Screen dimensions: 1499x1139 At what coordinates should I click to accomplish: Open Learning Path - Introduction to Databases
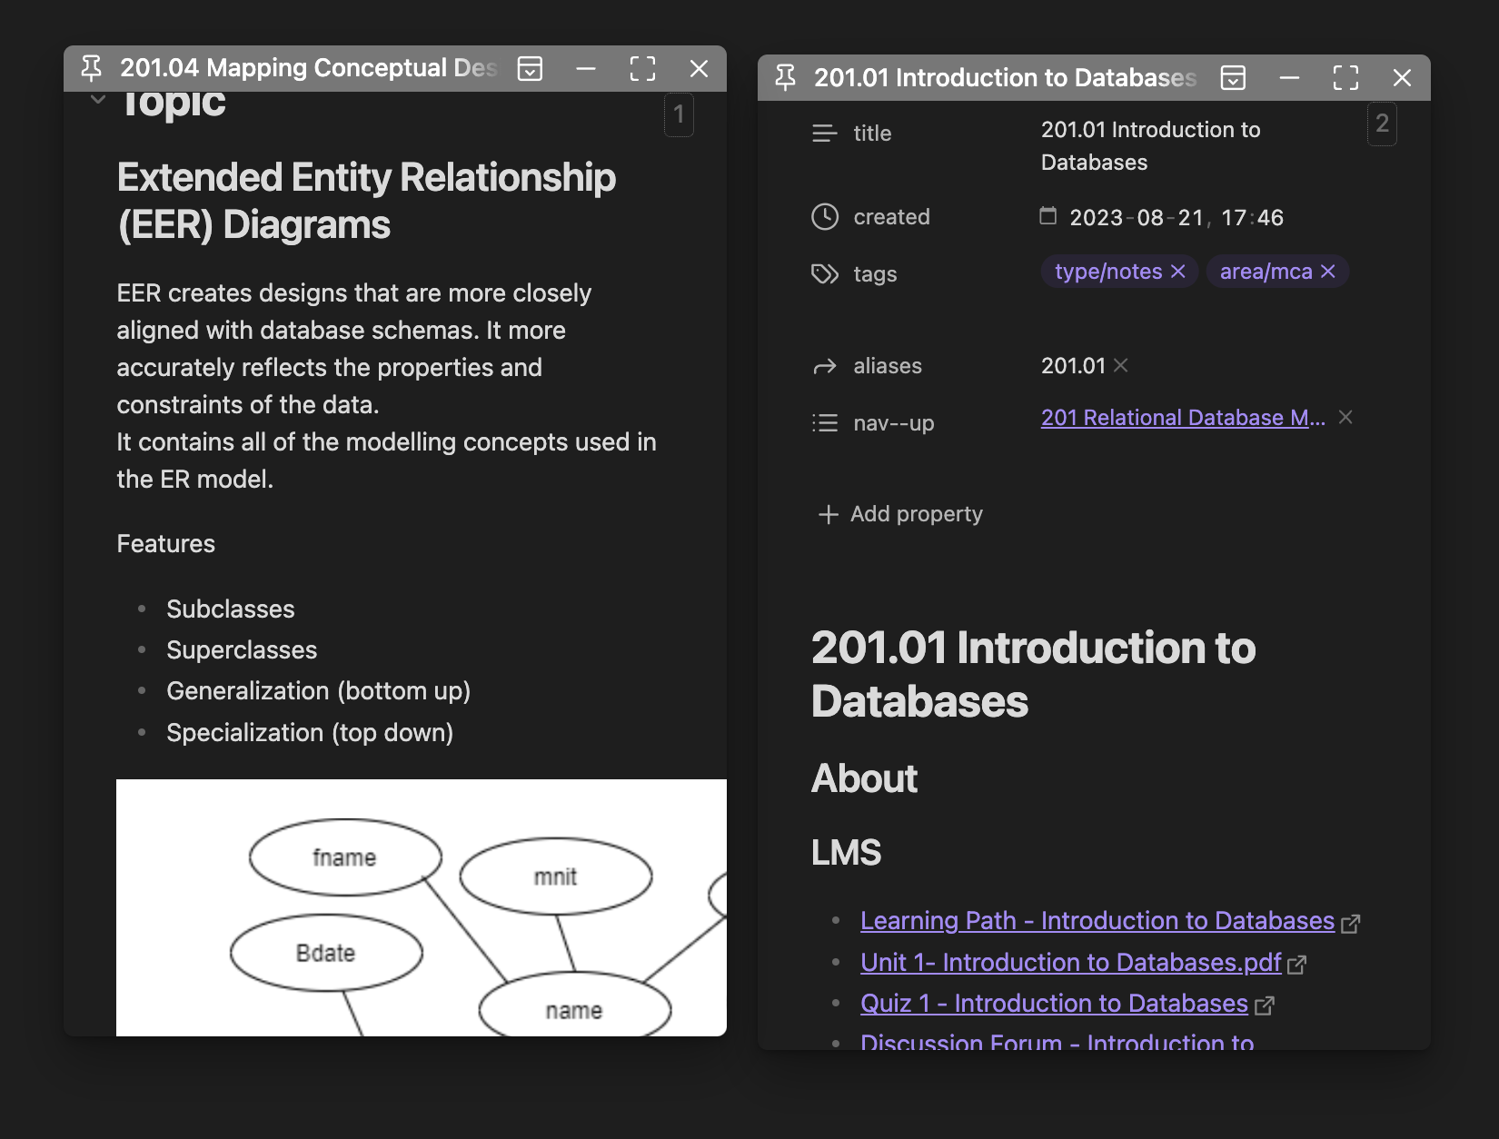tap(1096, 921)
